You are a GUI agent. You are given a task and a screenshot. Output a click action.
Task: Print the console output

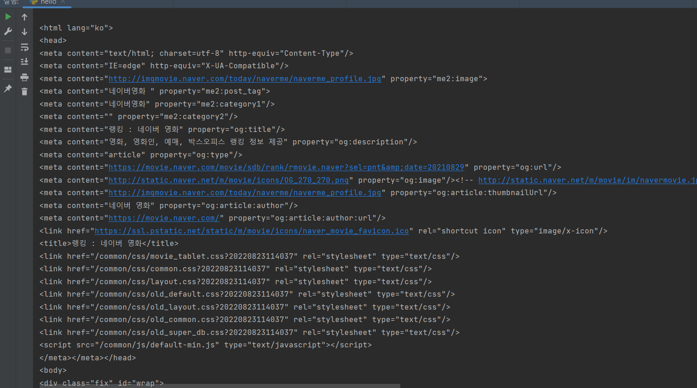[24, 77]
